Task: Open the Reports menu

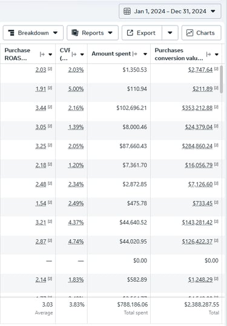Action: click(93, 33)
